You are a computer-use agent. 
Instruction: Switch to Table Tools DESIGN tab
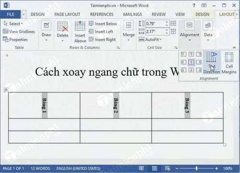202,14
